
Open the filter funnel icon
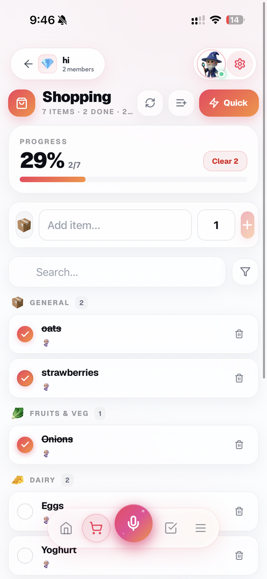click(245, 272)
